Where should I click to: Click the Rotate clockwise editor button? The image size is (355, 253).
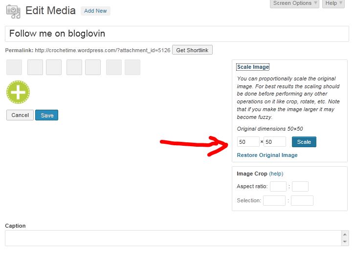point(54,67)
